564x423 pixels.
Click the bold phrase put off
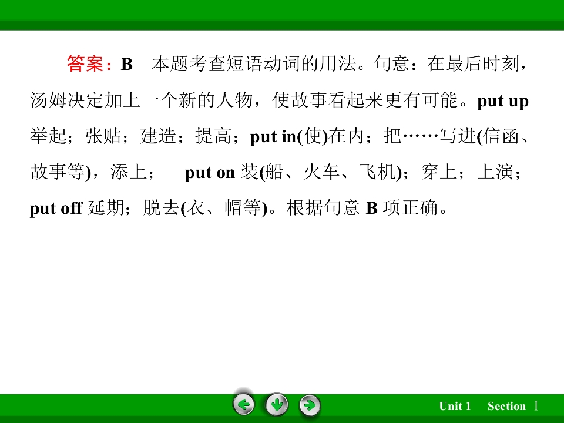point(56,208)
